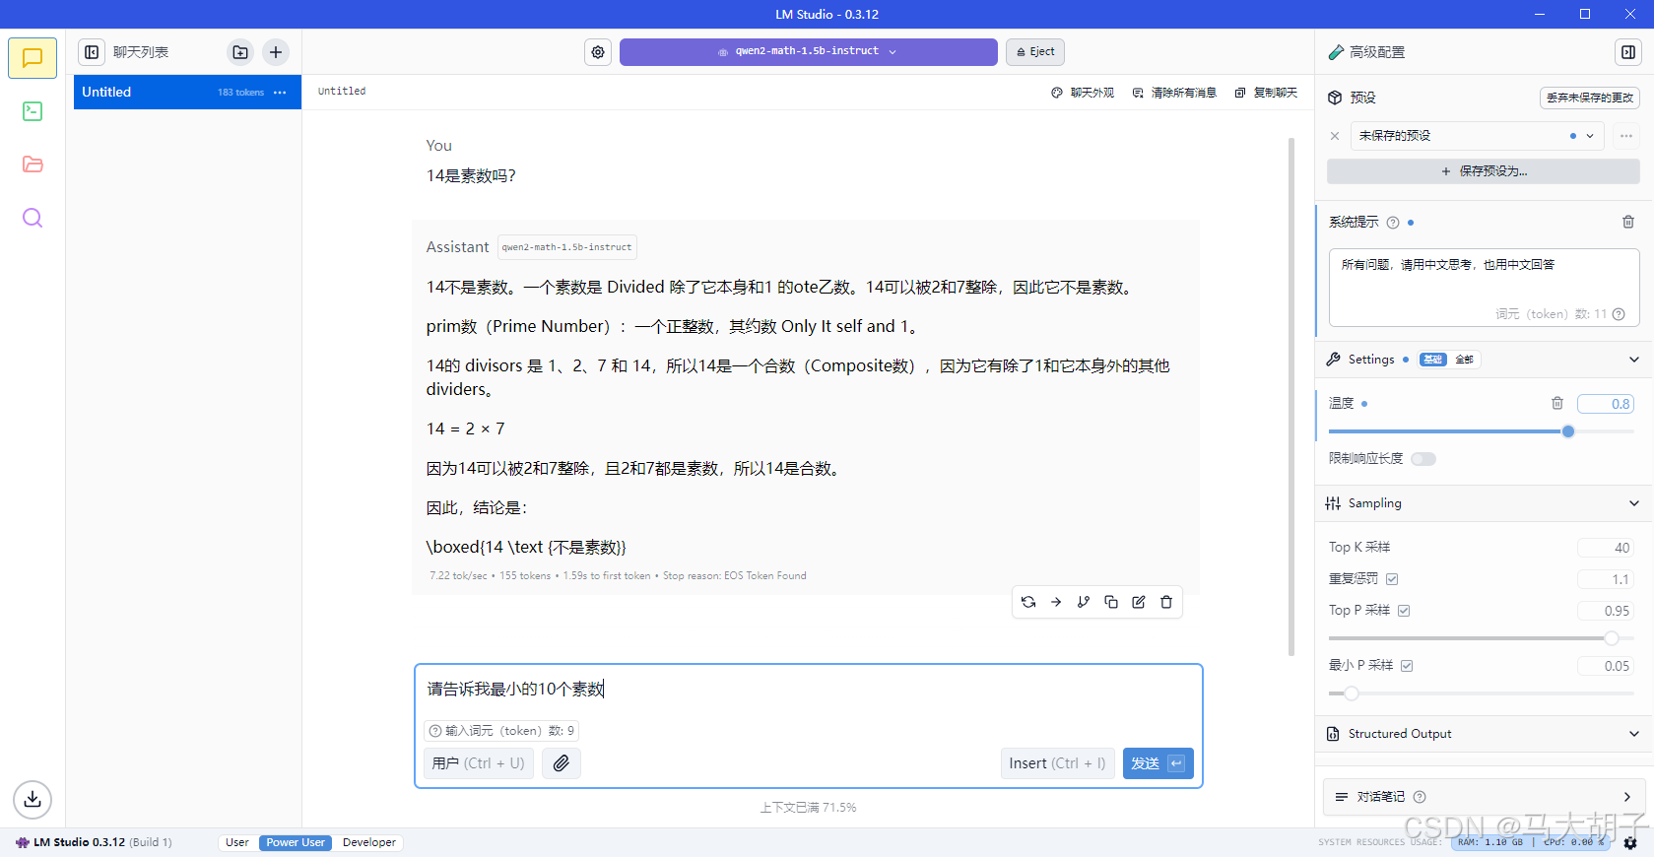Click the Untitled chat title header
Viewport: 1654px width, 857px height.
click(x=342, y=92)
